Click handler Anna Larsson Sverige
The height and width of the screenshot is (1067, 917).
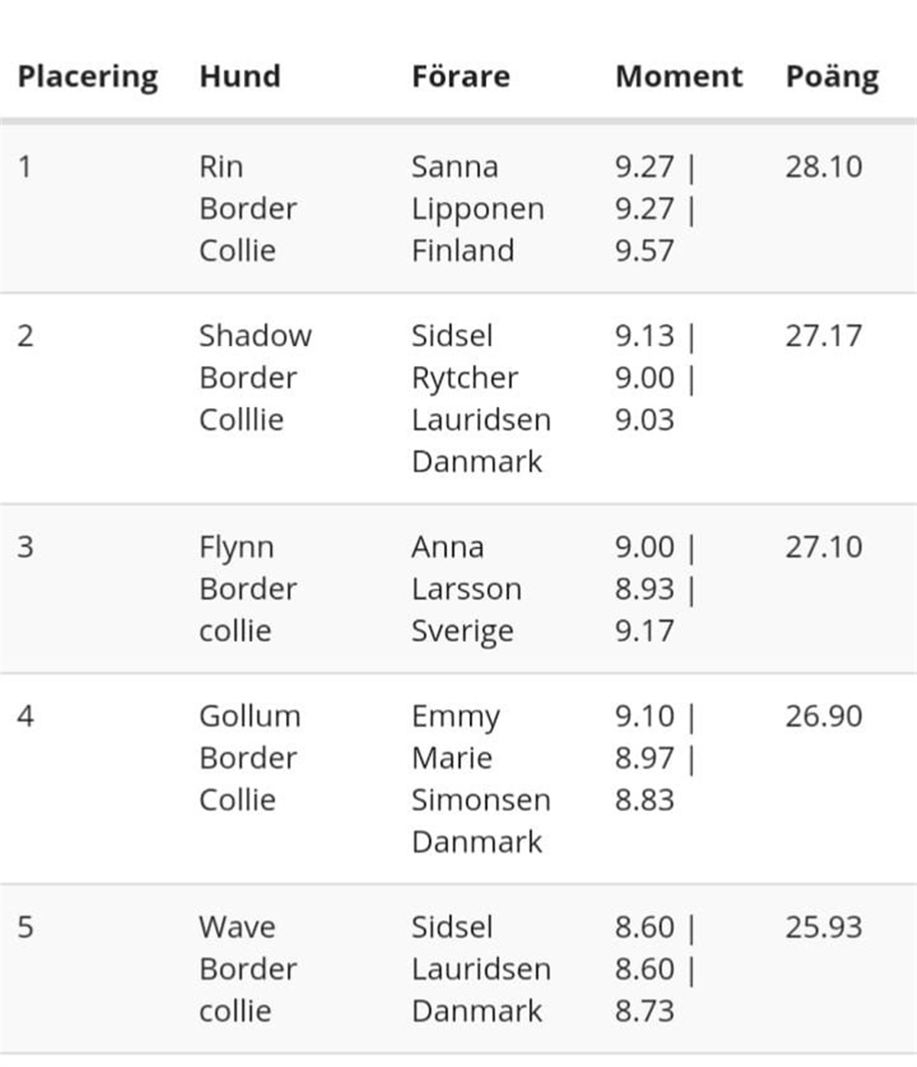coord(467,590)
